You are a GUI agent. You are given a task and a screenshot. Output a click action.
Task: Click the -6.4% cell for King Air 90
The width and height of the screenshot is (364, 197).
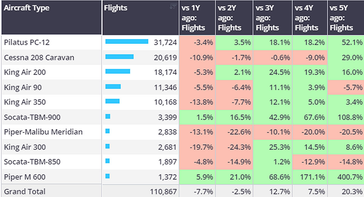[234, 87]
